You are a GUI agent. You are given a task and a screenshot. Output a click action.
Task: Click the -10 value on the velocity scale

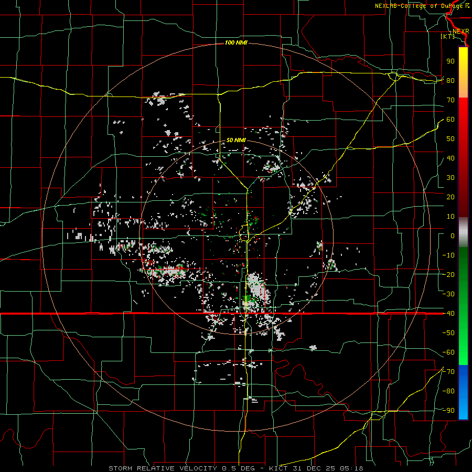click(x=448, y=255)
